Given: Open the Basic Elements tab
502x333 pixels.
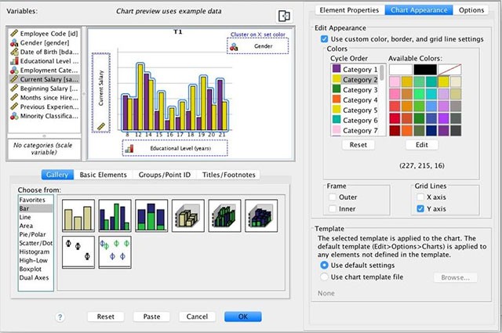Looking at the screenshot, I should 103,174.
